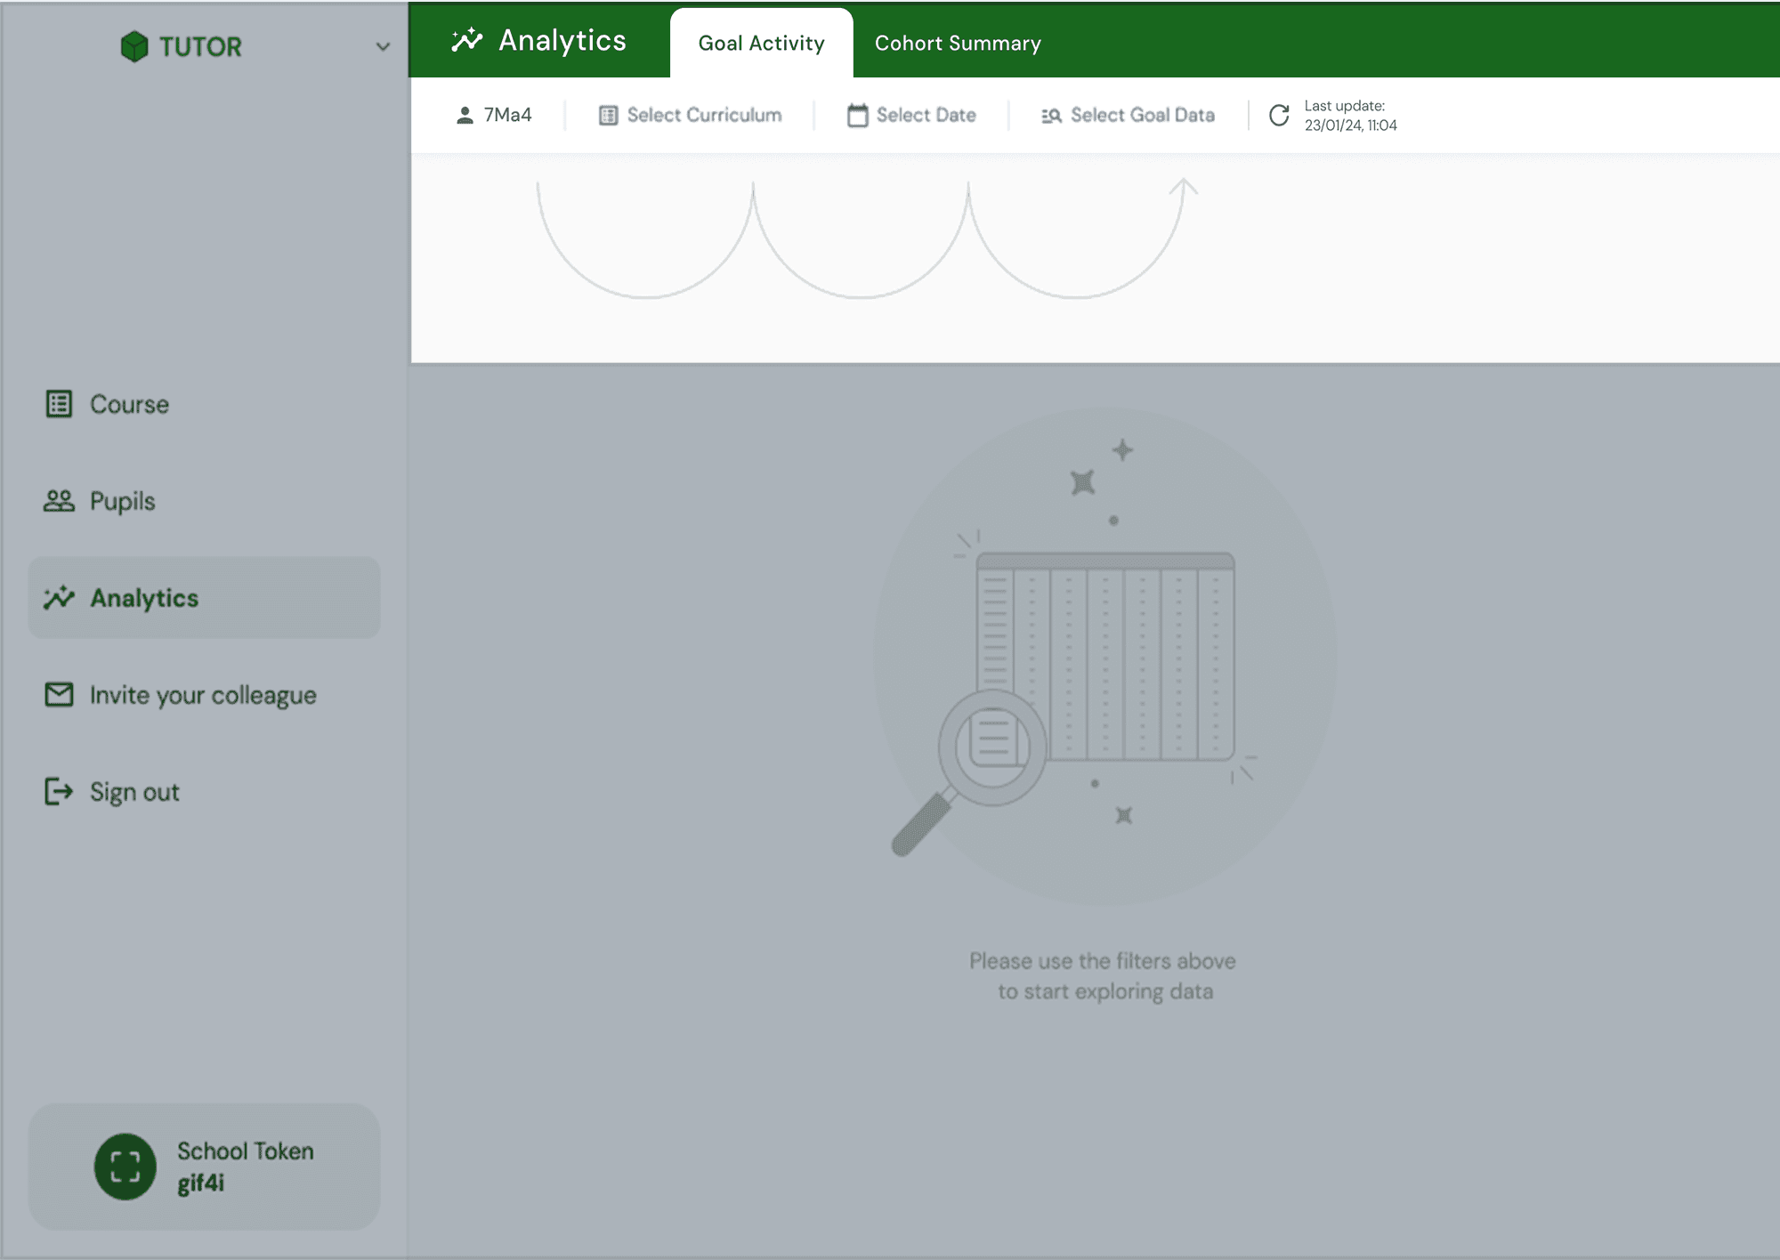Click the School Token scan icon
This screenshot has height=1260, width=1780.
click(x=125, y=1167)
